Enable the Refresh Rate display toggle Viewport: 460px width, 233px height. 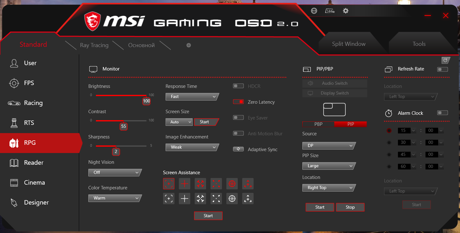[442, 69]
